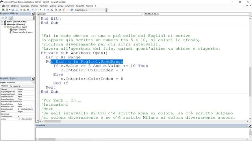Click the Project Explorer toolbar icon
Screen dimensions: 252x141
pyautogui.click(x=56, y=10)
